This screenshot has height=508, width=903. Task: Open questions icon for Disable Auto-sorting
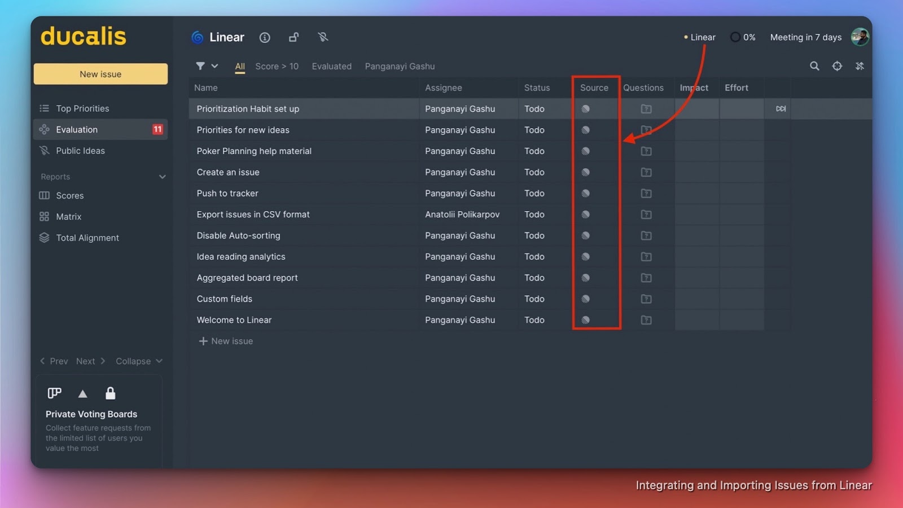[646, 235]
